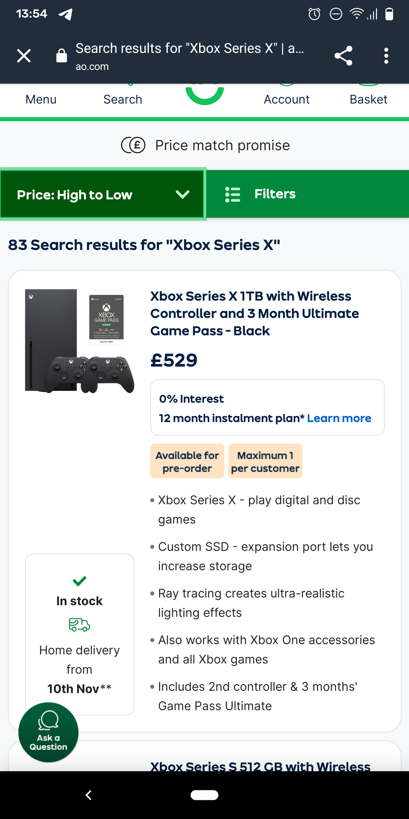This screenshot has height=819, width=409.
Task: Open the Ask a Question chat bubble
Action: [48, 732]
